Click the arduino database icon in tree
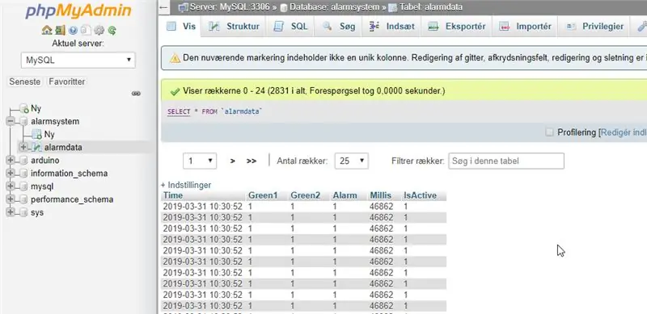Screen dimensions: 647x314 pyautogui.click(x=24, y=161)
